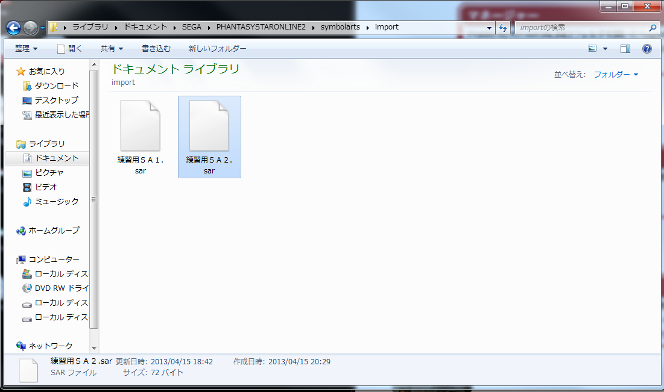
Task: Click the 開く toolbar button
Action: 69,49
